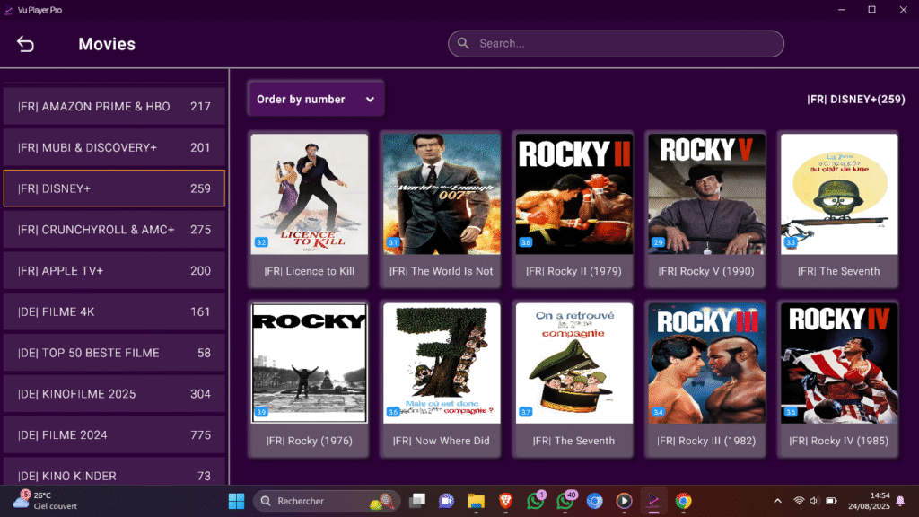
Task: Open The World Is Not Enough poster
Action: [442, 194]
